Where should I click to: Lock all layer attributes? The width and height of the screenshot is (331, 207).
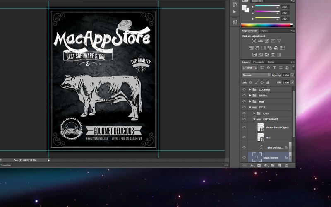[x=268, y=82]
